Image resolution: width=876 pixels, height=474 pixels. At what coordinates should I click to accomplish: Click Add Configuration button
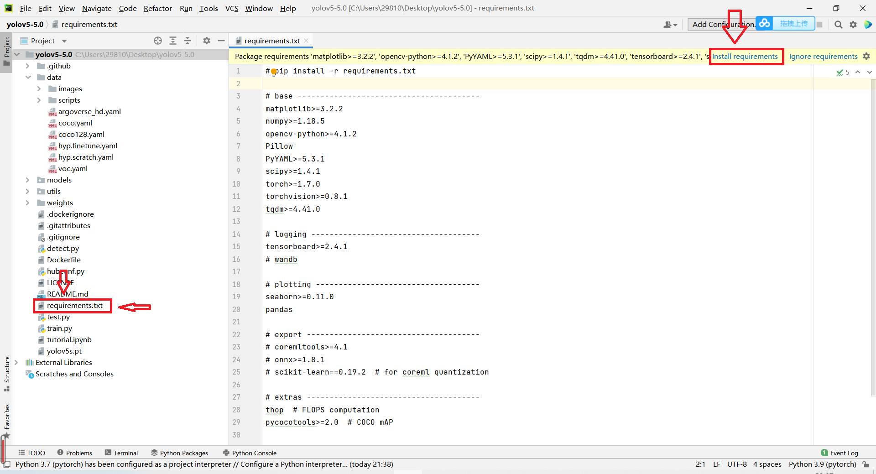click(723, 25)
